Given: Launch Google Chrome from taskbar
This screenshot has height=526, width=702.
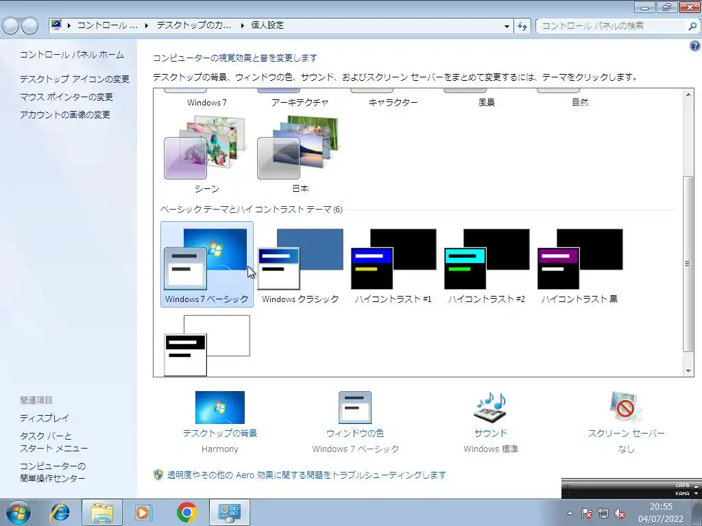Looking at the screenshot, I should point(186,512).
